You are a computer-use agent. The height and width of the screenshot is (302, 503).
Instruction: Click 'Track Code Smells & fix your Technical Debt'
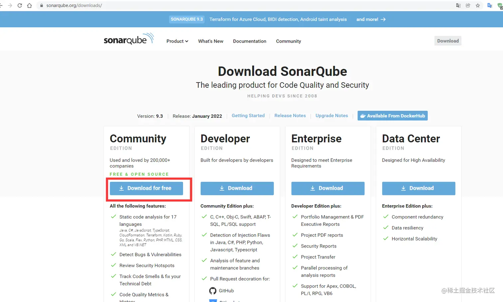[150, 280]
